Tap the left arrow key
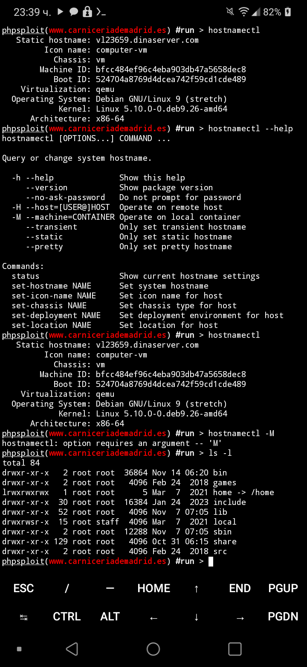 153,617
